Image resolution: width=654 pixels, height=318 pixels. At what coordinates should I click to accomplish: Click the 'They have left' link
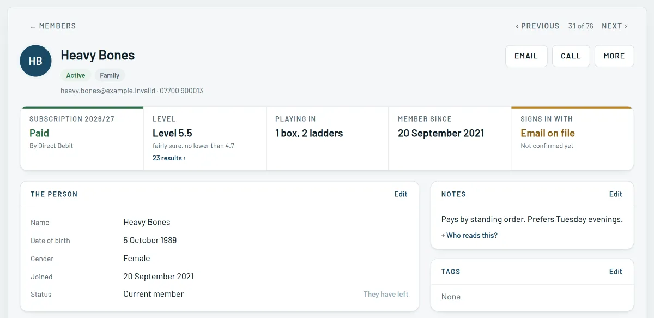[386, 294]
